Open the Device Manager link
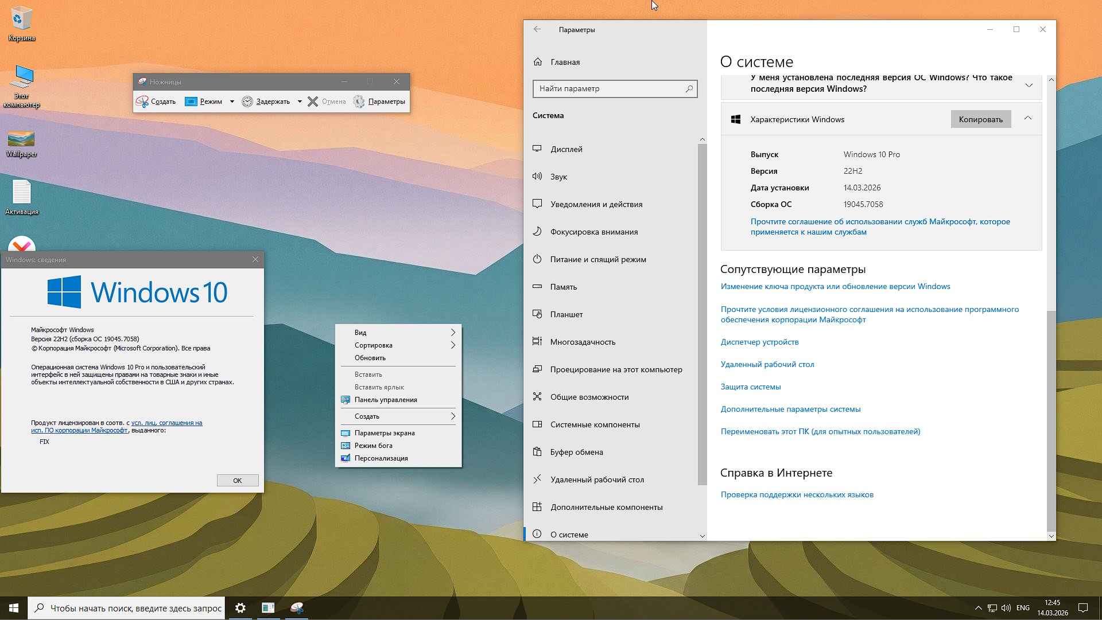The height and width of the screenshot is (620, 1102). coord(759,342)
